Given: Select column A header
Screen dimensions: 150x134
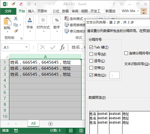Looking at the screenshot, I should 45,57.
